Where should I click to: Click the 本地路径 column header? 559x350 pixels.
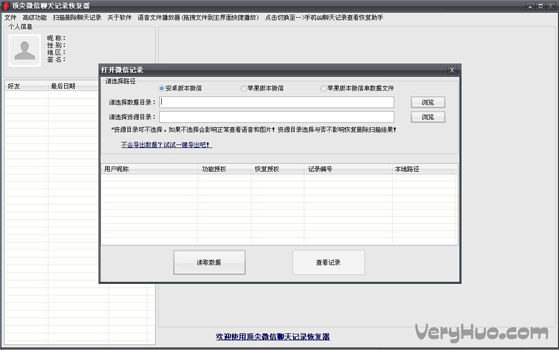[424, 169]
